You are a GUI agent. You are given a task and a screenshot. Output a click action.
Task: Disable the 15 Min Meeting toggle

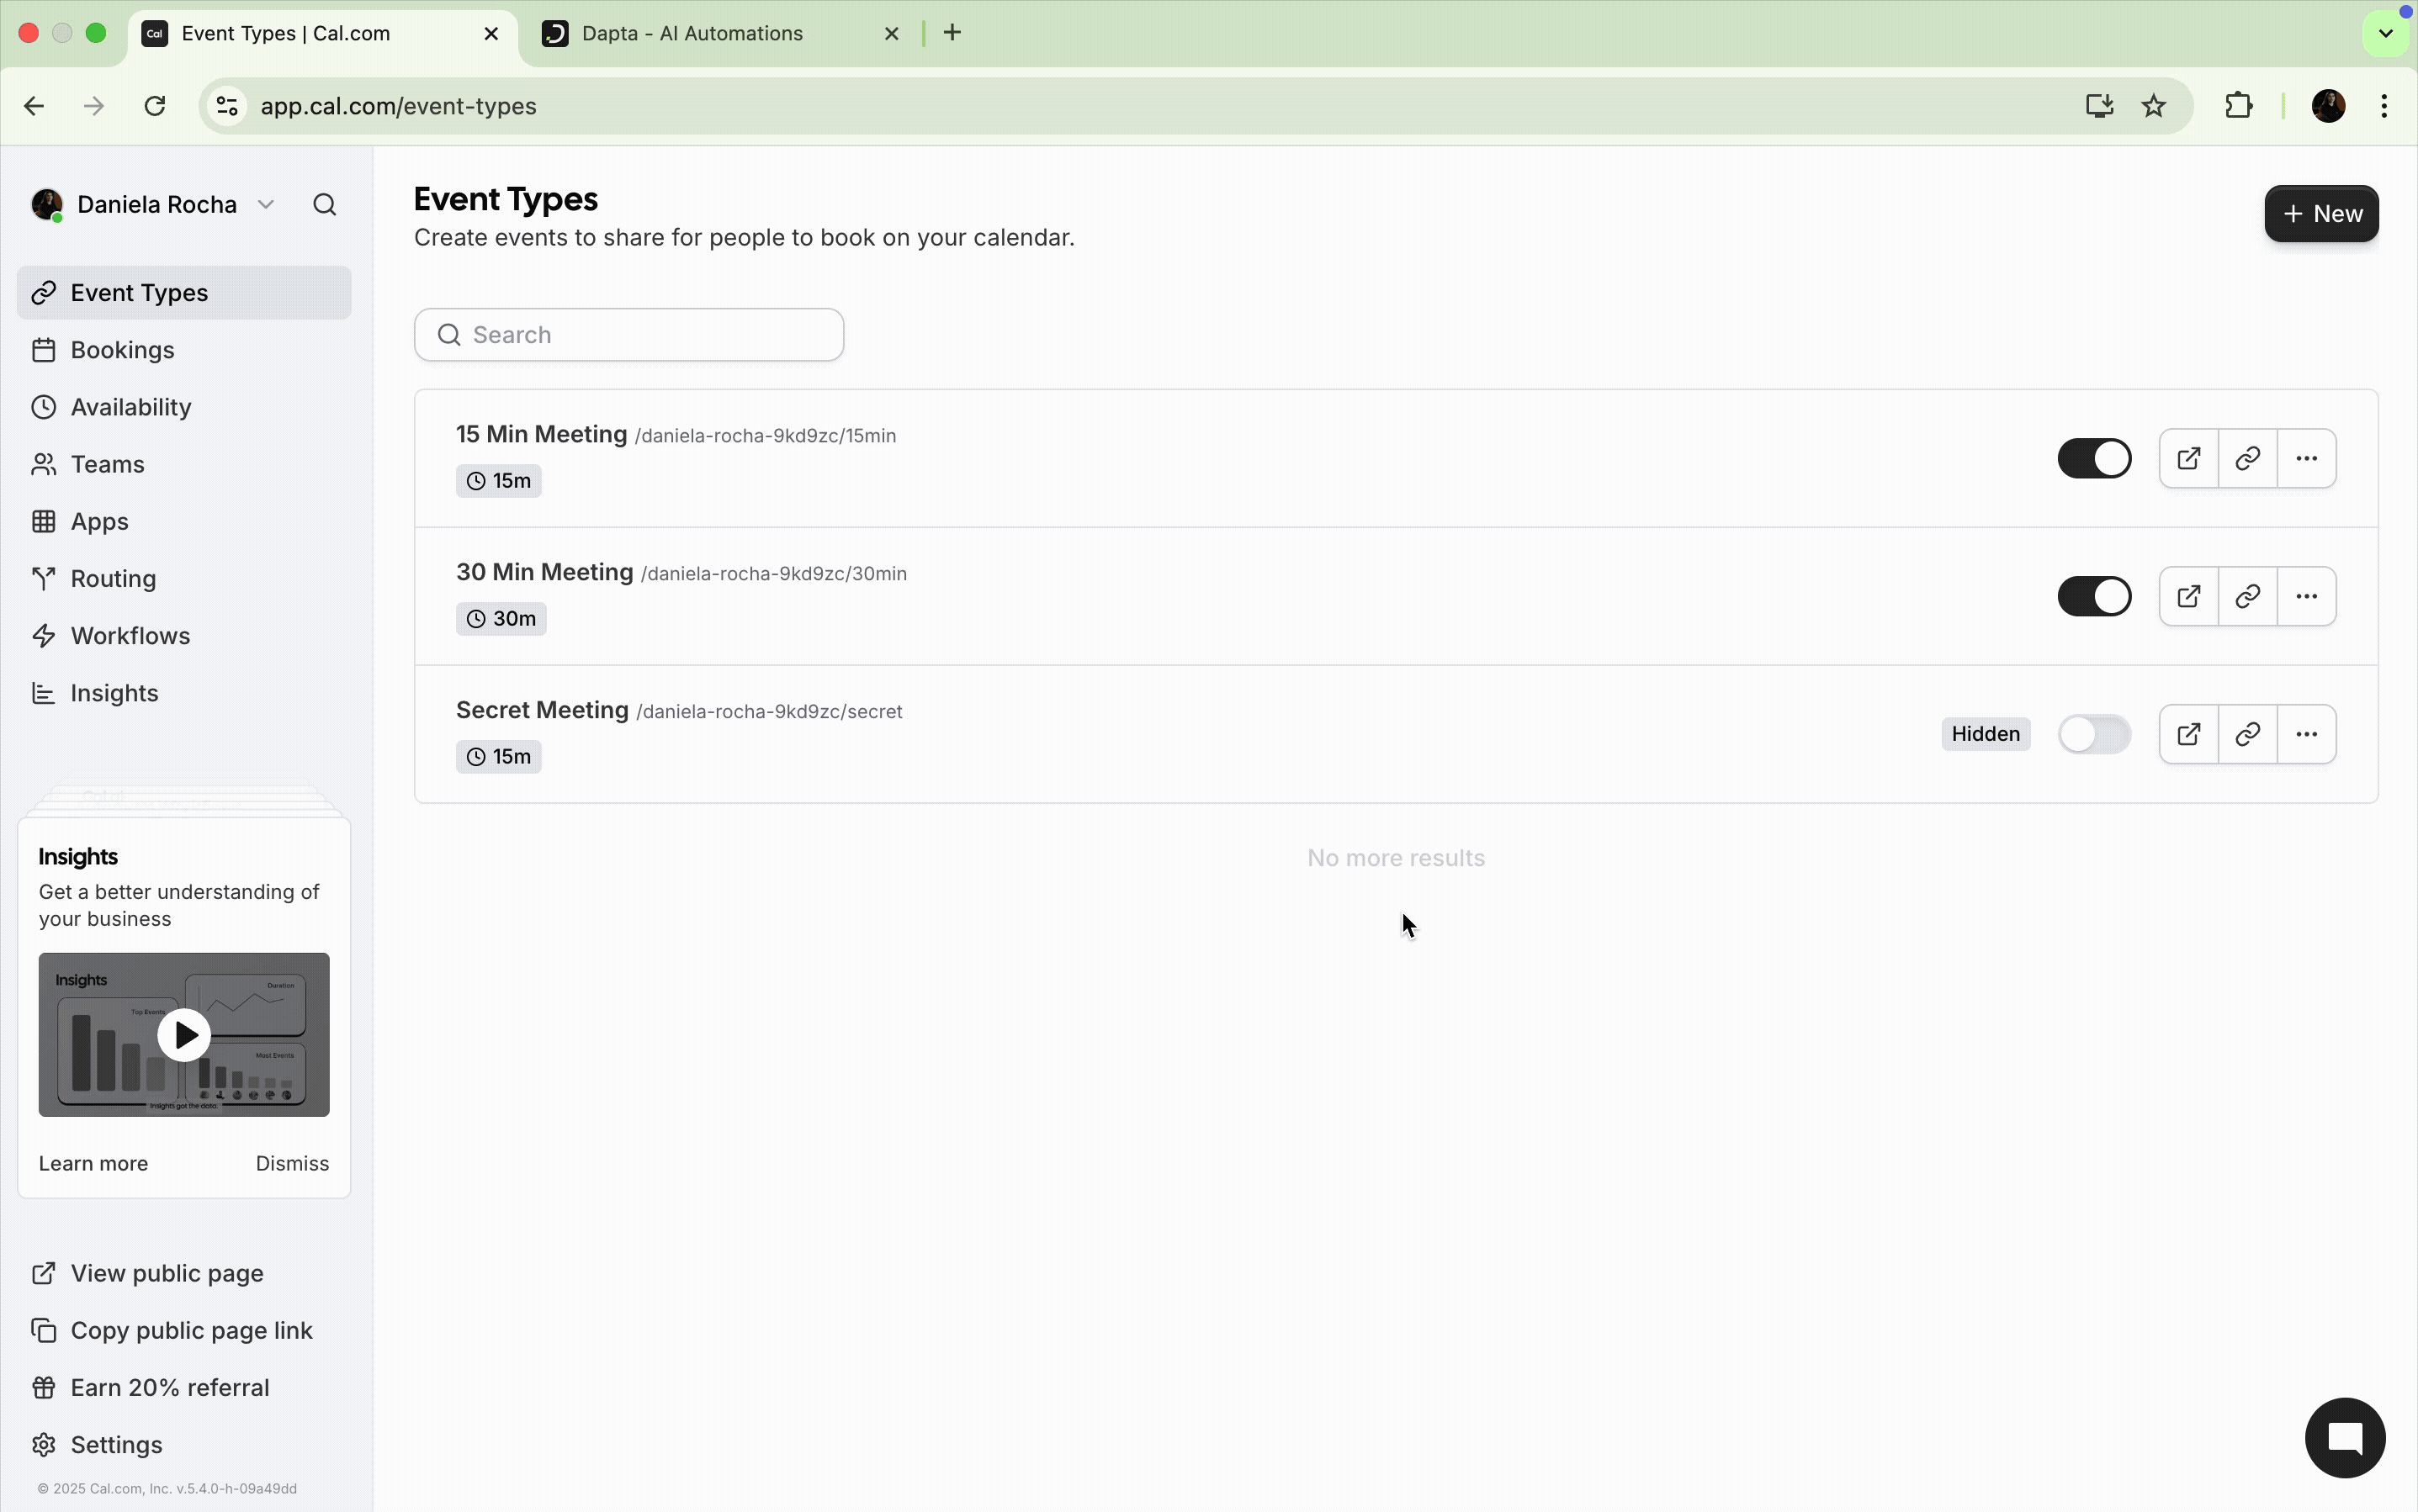click(x=2094, y=459)
